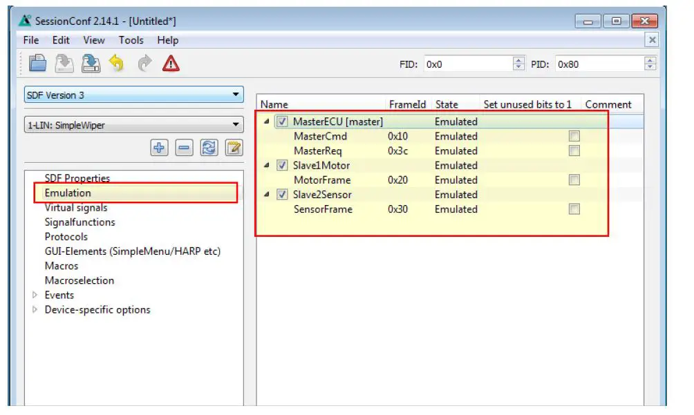The width and height of the screenshot is (694, 415).
Task: Select GUI-Elements (SimpleMenu/HARP etc)
Action: click(132, 251)
